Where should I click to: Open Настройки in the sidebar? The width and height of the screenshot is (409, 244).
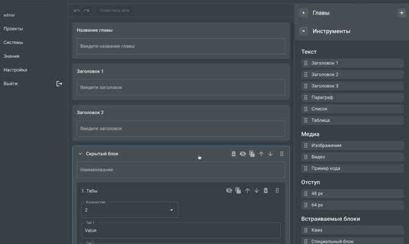[x=15, y=70]
